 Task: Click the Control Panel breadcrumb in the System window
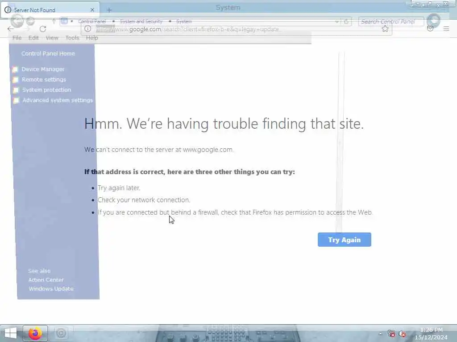[92, 21]
